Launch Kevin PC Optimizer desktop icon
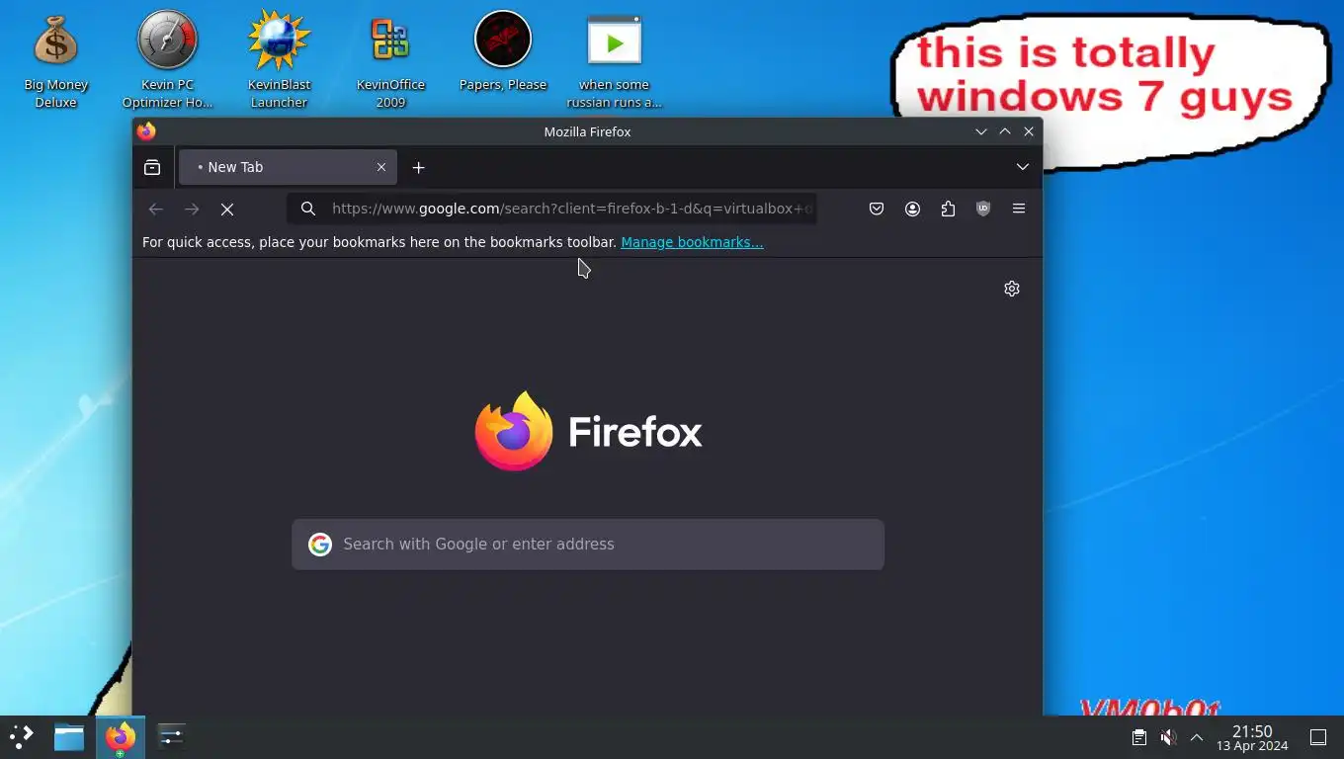 point(167,61)
